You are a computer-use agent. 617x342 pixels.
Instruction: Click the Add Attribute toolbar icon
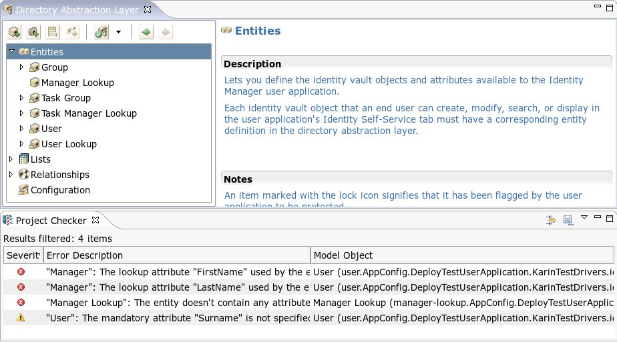33,32
